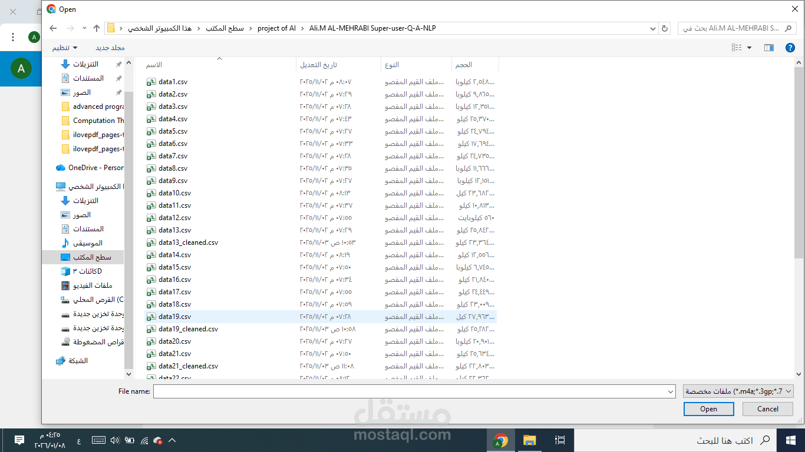
Task: Select data12.csv in the file list
Action: [321, 218]
